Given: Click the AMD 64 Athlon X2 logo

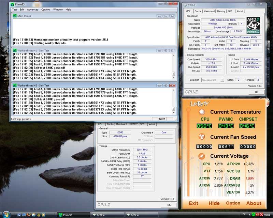Looking at the screenshot, I should 253,25.
